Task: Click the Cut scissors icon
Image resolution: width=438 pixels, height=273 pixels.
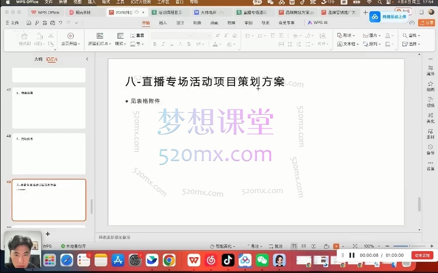Action: click(x=50, y=36)
